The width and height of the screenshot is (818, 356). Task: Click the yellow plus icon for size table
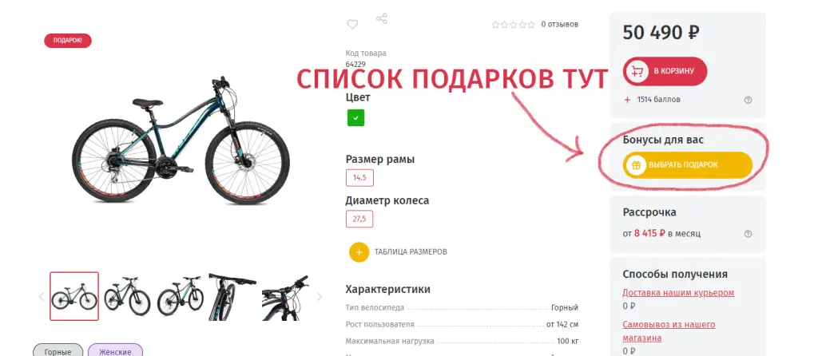click(359, 251)
